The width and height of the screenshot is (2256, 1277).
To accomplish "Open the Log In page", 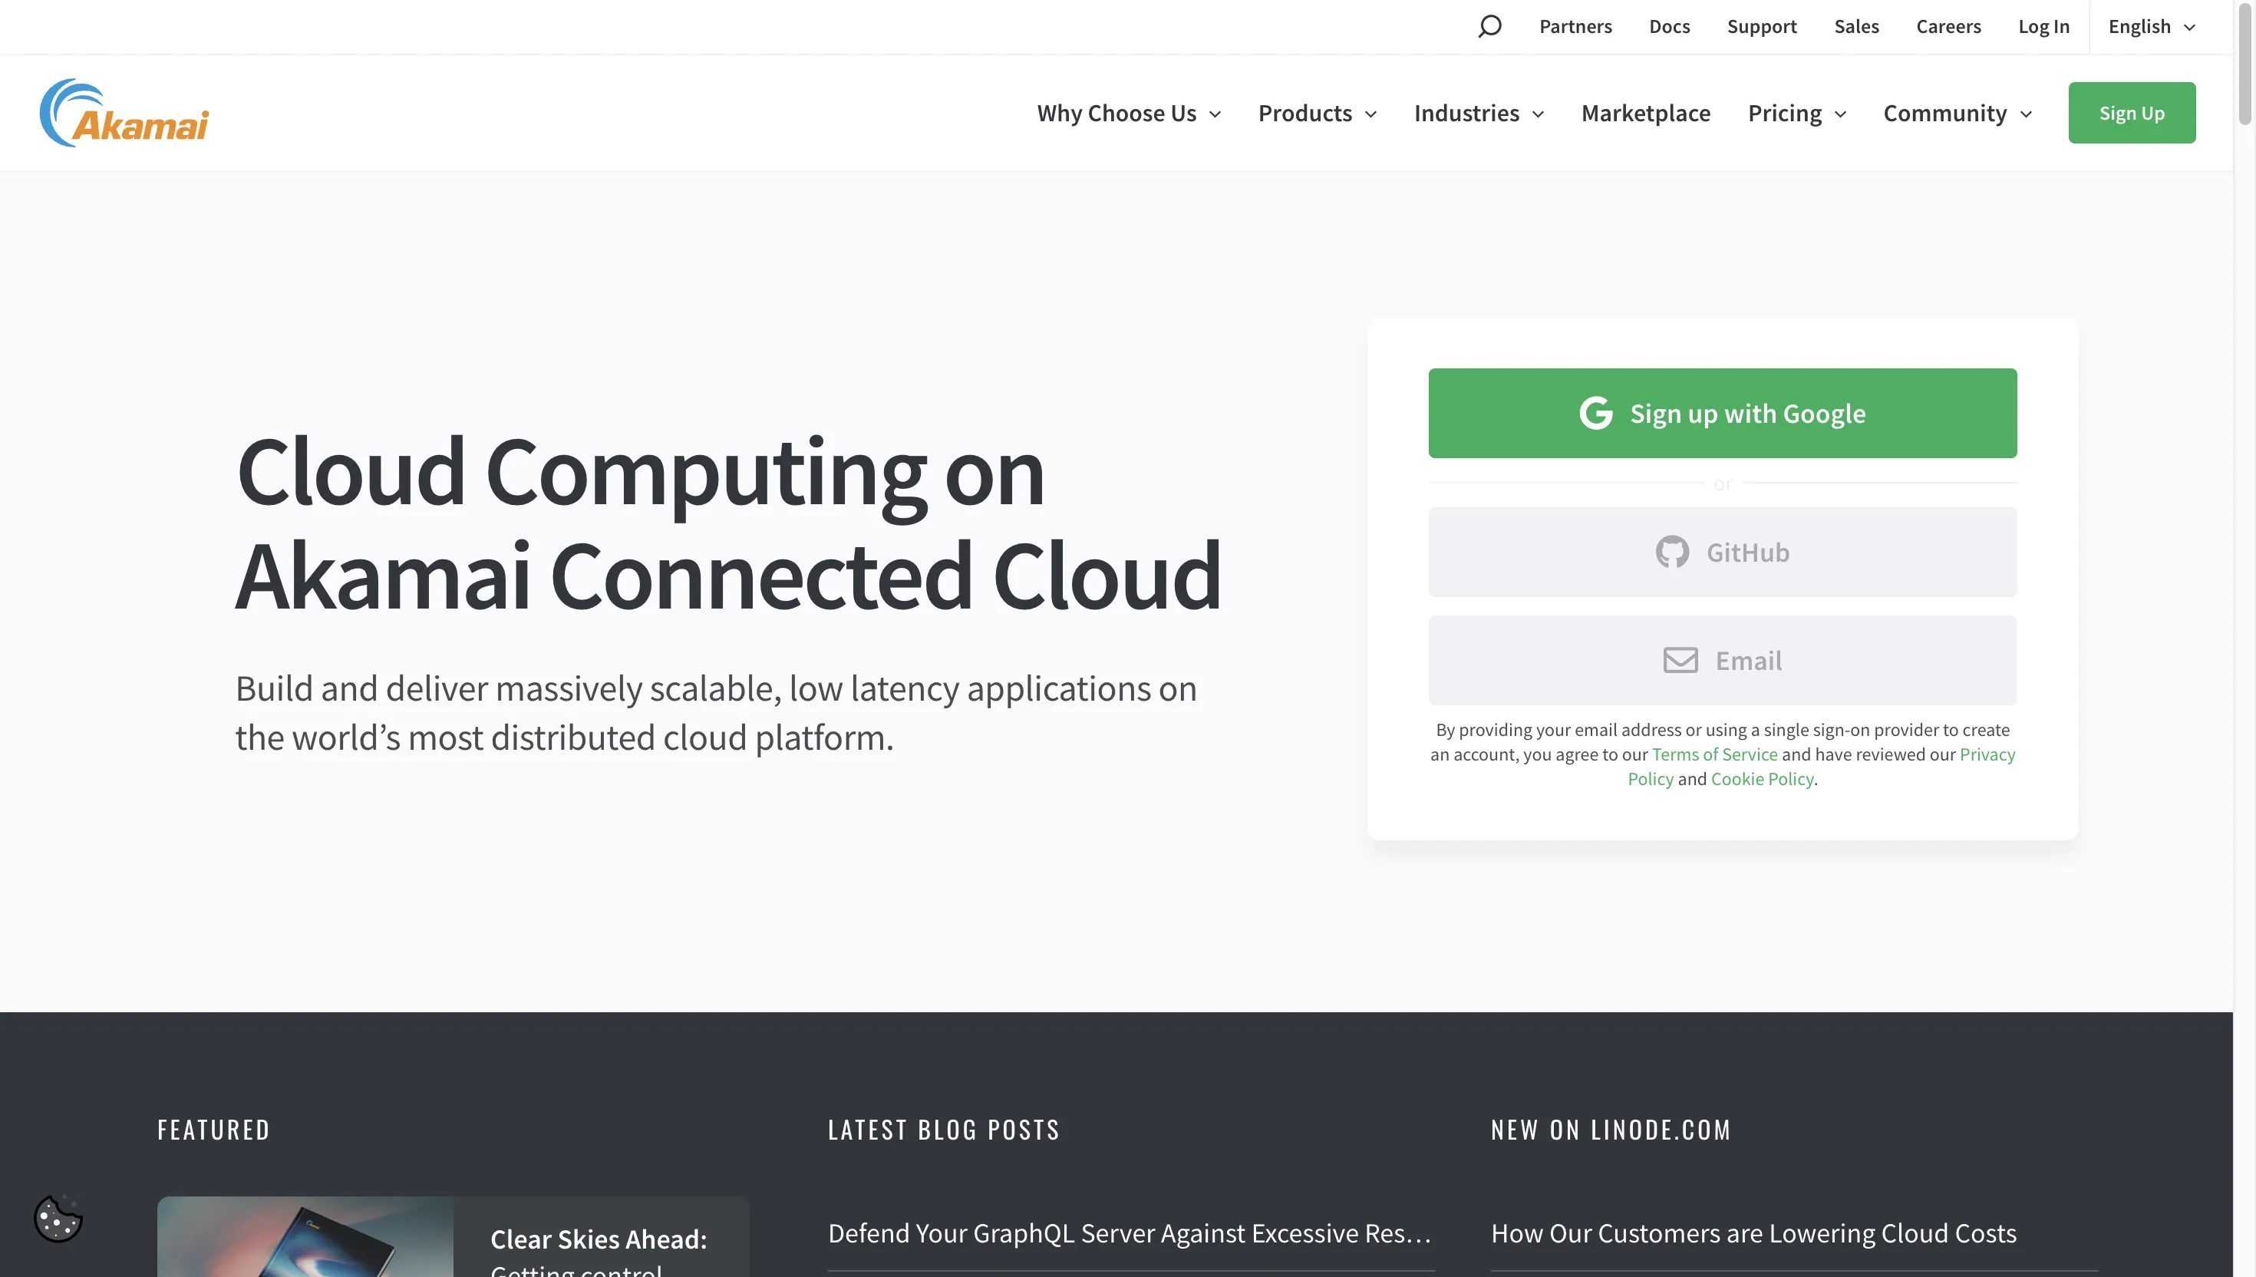I will click(2043, 26).
